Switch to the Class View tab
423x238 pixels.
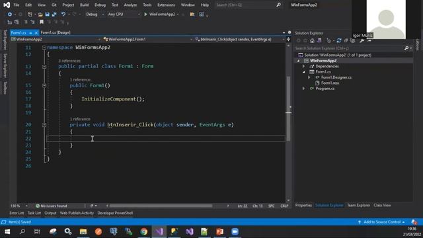coord(382,206)
